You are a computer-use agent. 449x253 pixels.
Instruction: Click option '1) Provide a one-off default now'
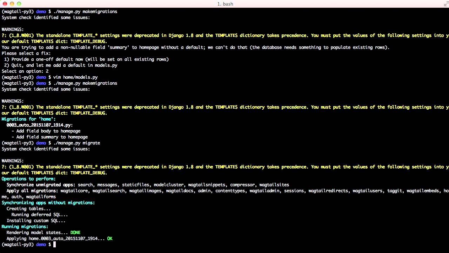click(x=86, y=59)
